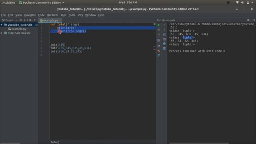Click the Down the stack trace arrow icon
The width and height of the screenshot is (256, 144).
164,30
